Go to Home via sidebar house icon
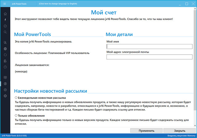The width and height of the screenshot is (197, 138). tap(5, 14)
